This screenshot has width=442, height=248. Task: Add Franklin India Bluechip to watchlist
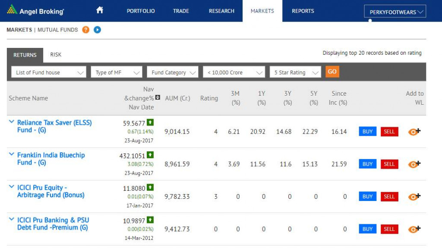click(x=414, y=164)
